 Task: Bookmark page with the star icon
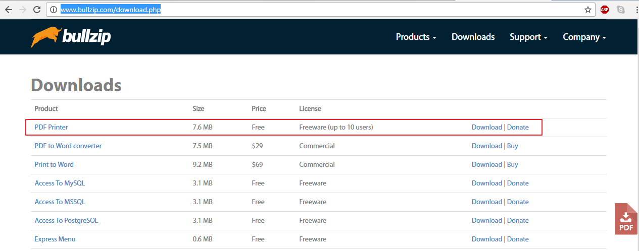tap(587, 10)
